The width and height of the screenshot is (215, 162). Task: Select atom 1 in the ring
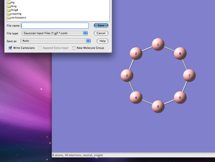[158, 45]
